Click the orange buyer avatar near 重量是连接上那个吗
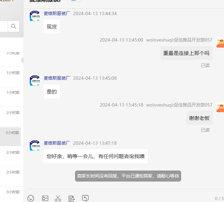Viewport: 224px width, 202px height. point(220,43)
